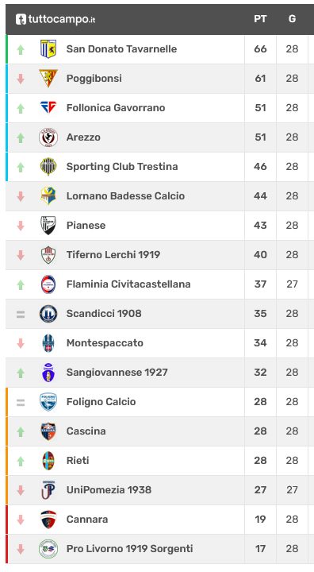The height and width of the screenshot is (572, 314).
Task: Click San Donato Tavarnelle team crest
Action: (x=48, y=49)
